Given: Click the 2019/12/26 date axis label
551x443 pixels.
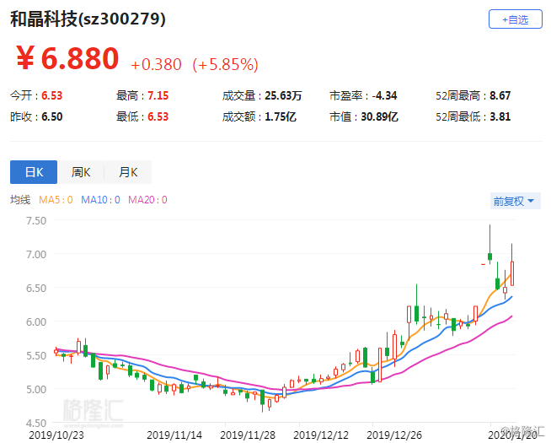Looking at the screenshot, I should pyautogui.click(x=394, y=435).
